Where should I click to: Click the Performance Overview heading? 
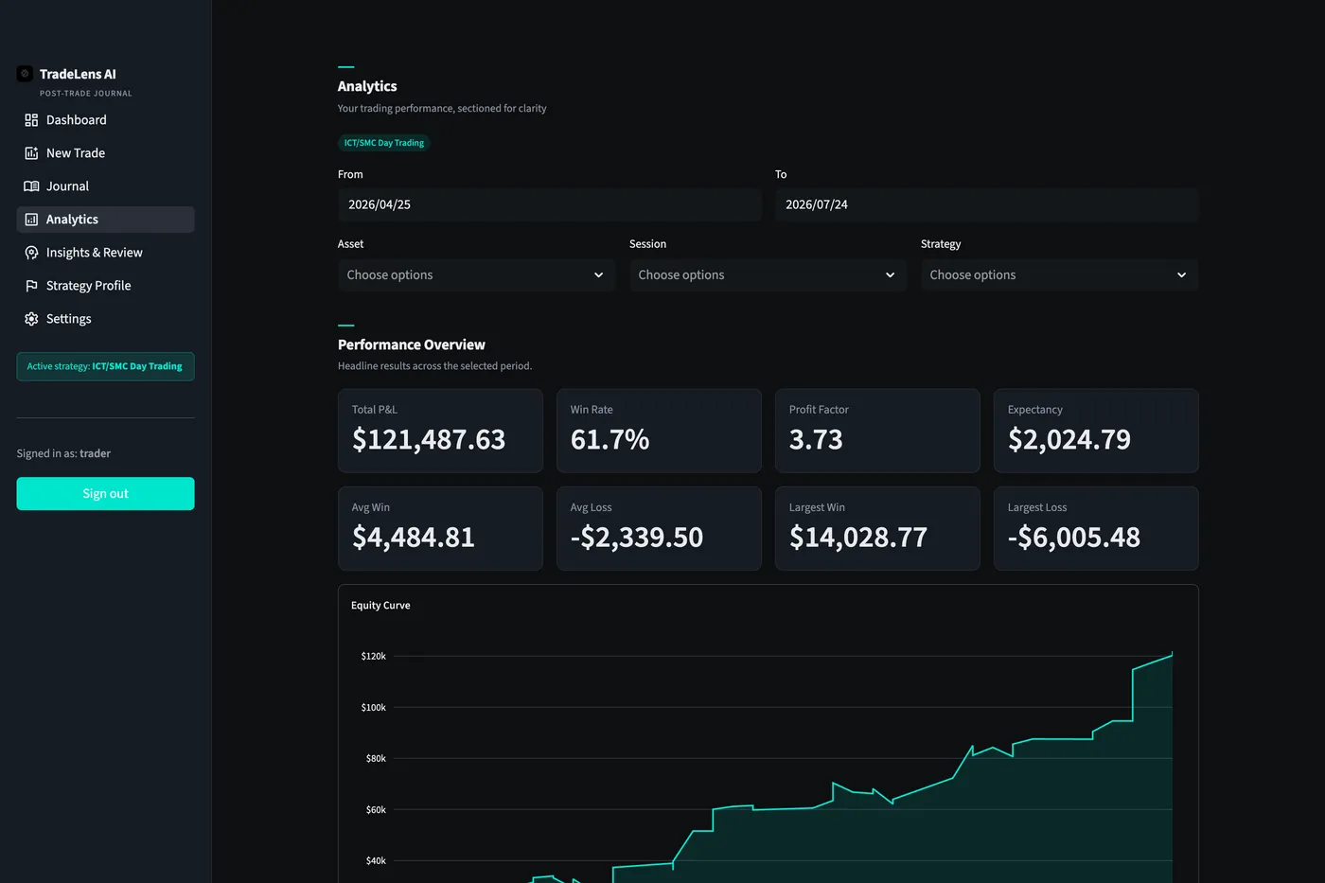point(412,344)
